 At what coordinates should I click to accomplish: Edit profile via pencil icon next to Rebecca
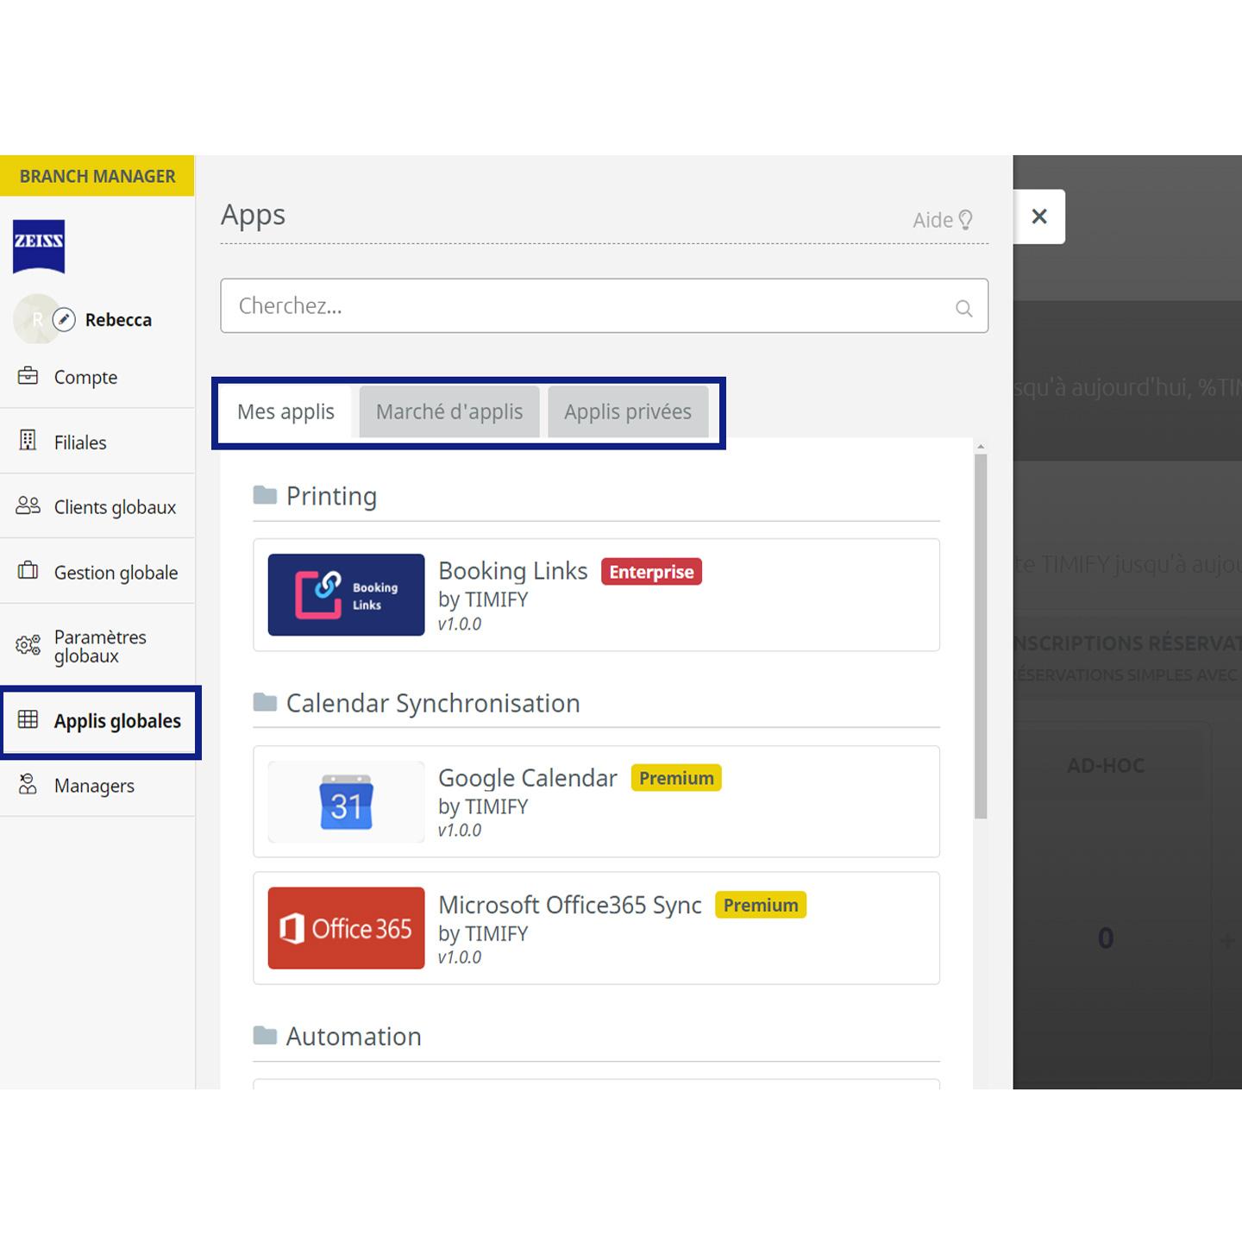tap(64, 320)
